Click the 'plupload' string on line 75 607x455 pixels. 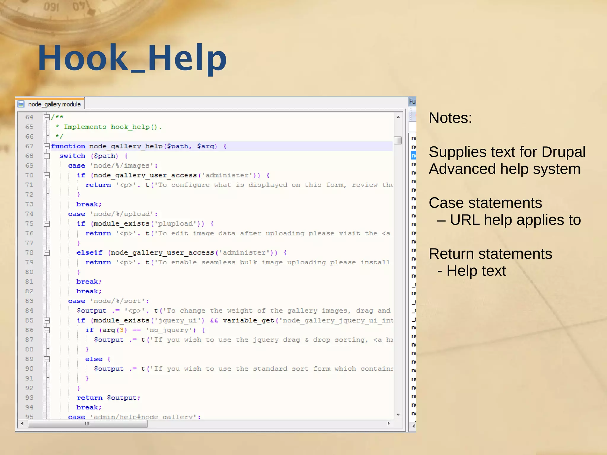coord(175,224)
